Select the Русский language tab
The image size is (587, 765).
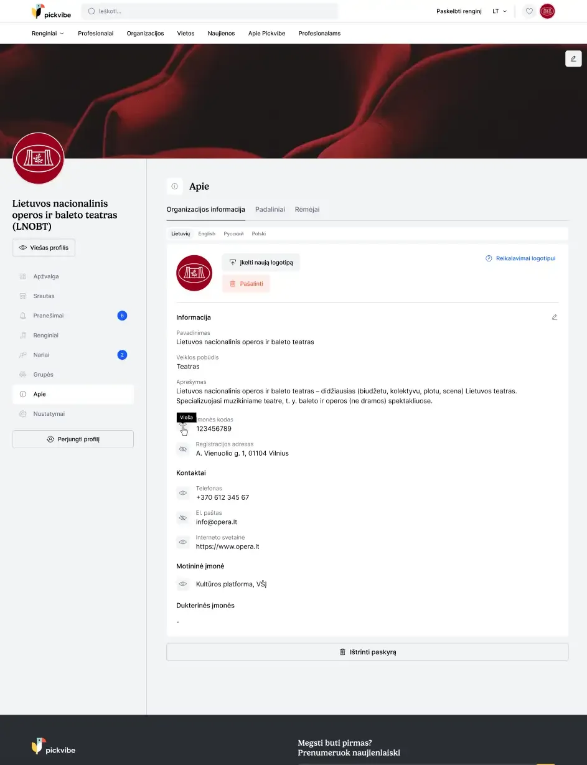point(233,234)
